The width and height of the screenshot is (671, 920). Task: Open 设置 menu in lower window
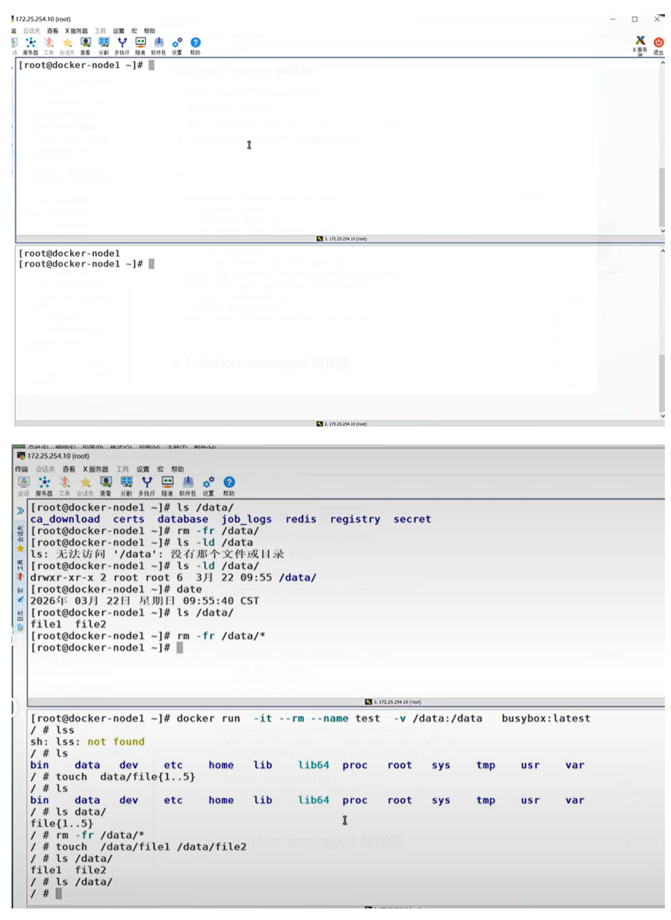point(142,469)
